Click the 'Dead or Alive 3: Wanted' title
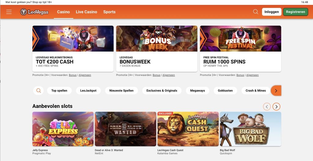 click(x=109, y=150)
